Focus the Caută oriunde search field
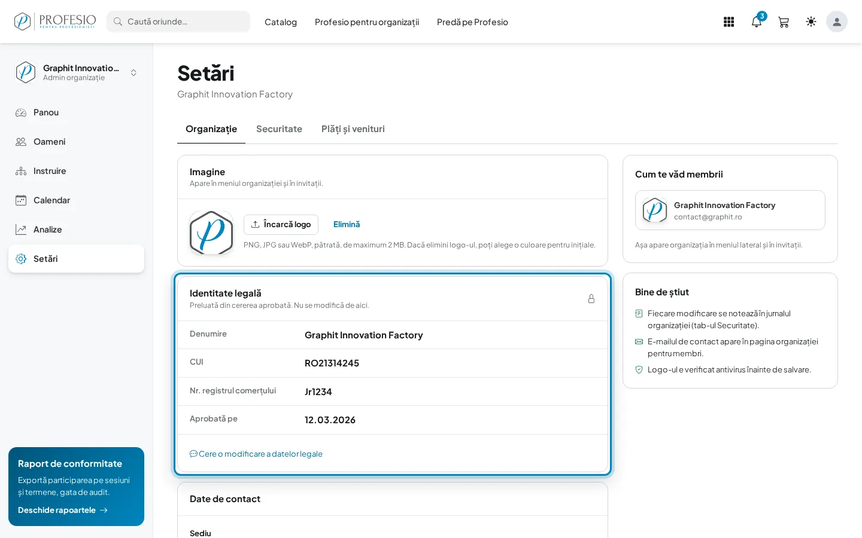 pyautogui.click(x=178, y=22)
